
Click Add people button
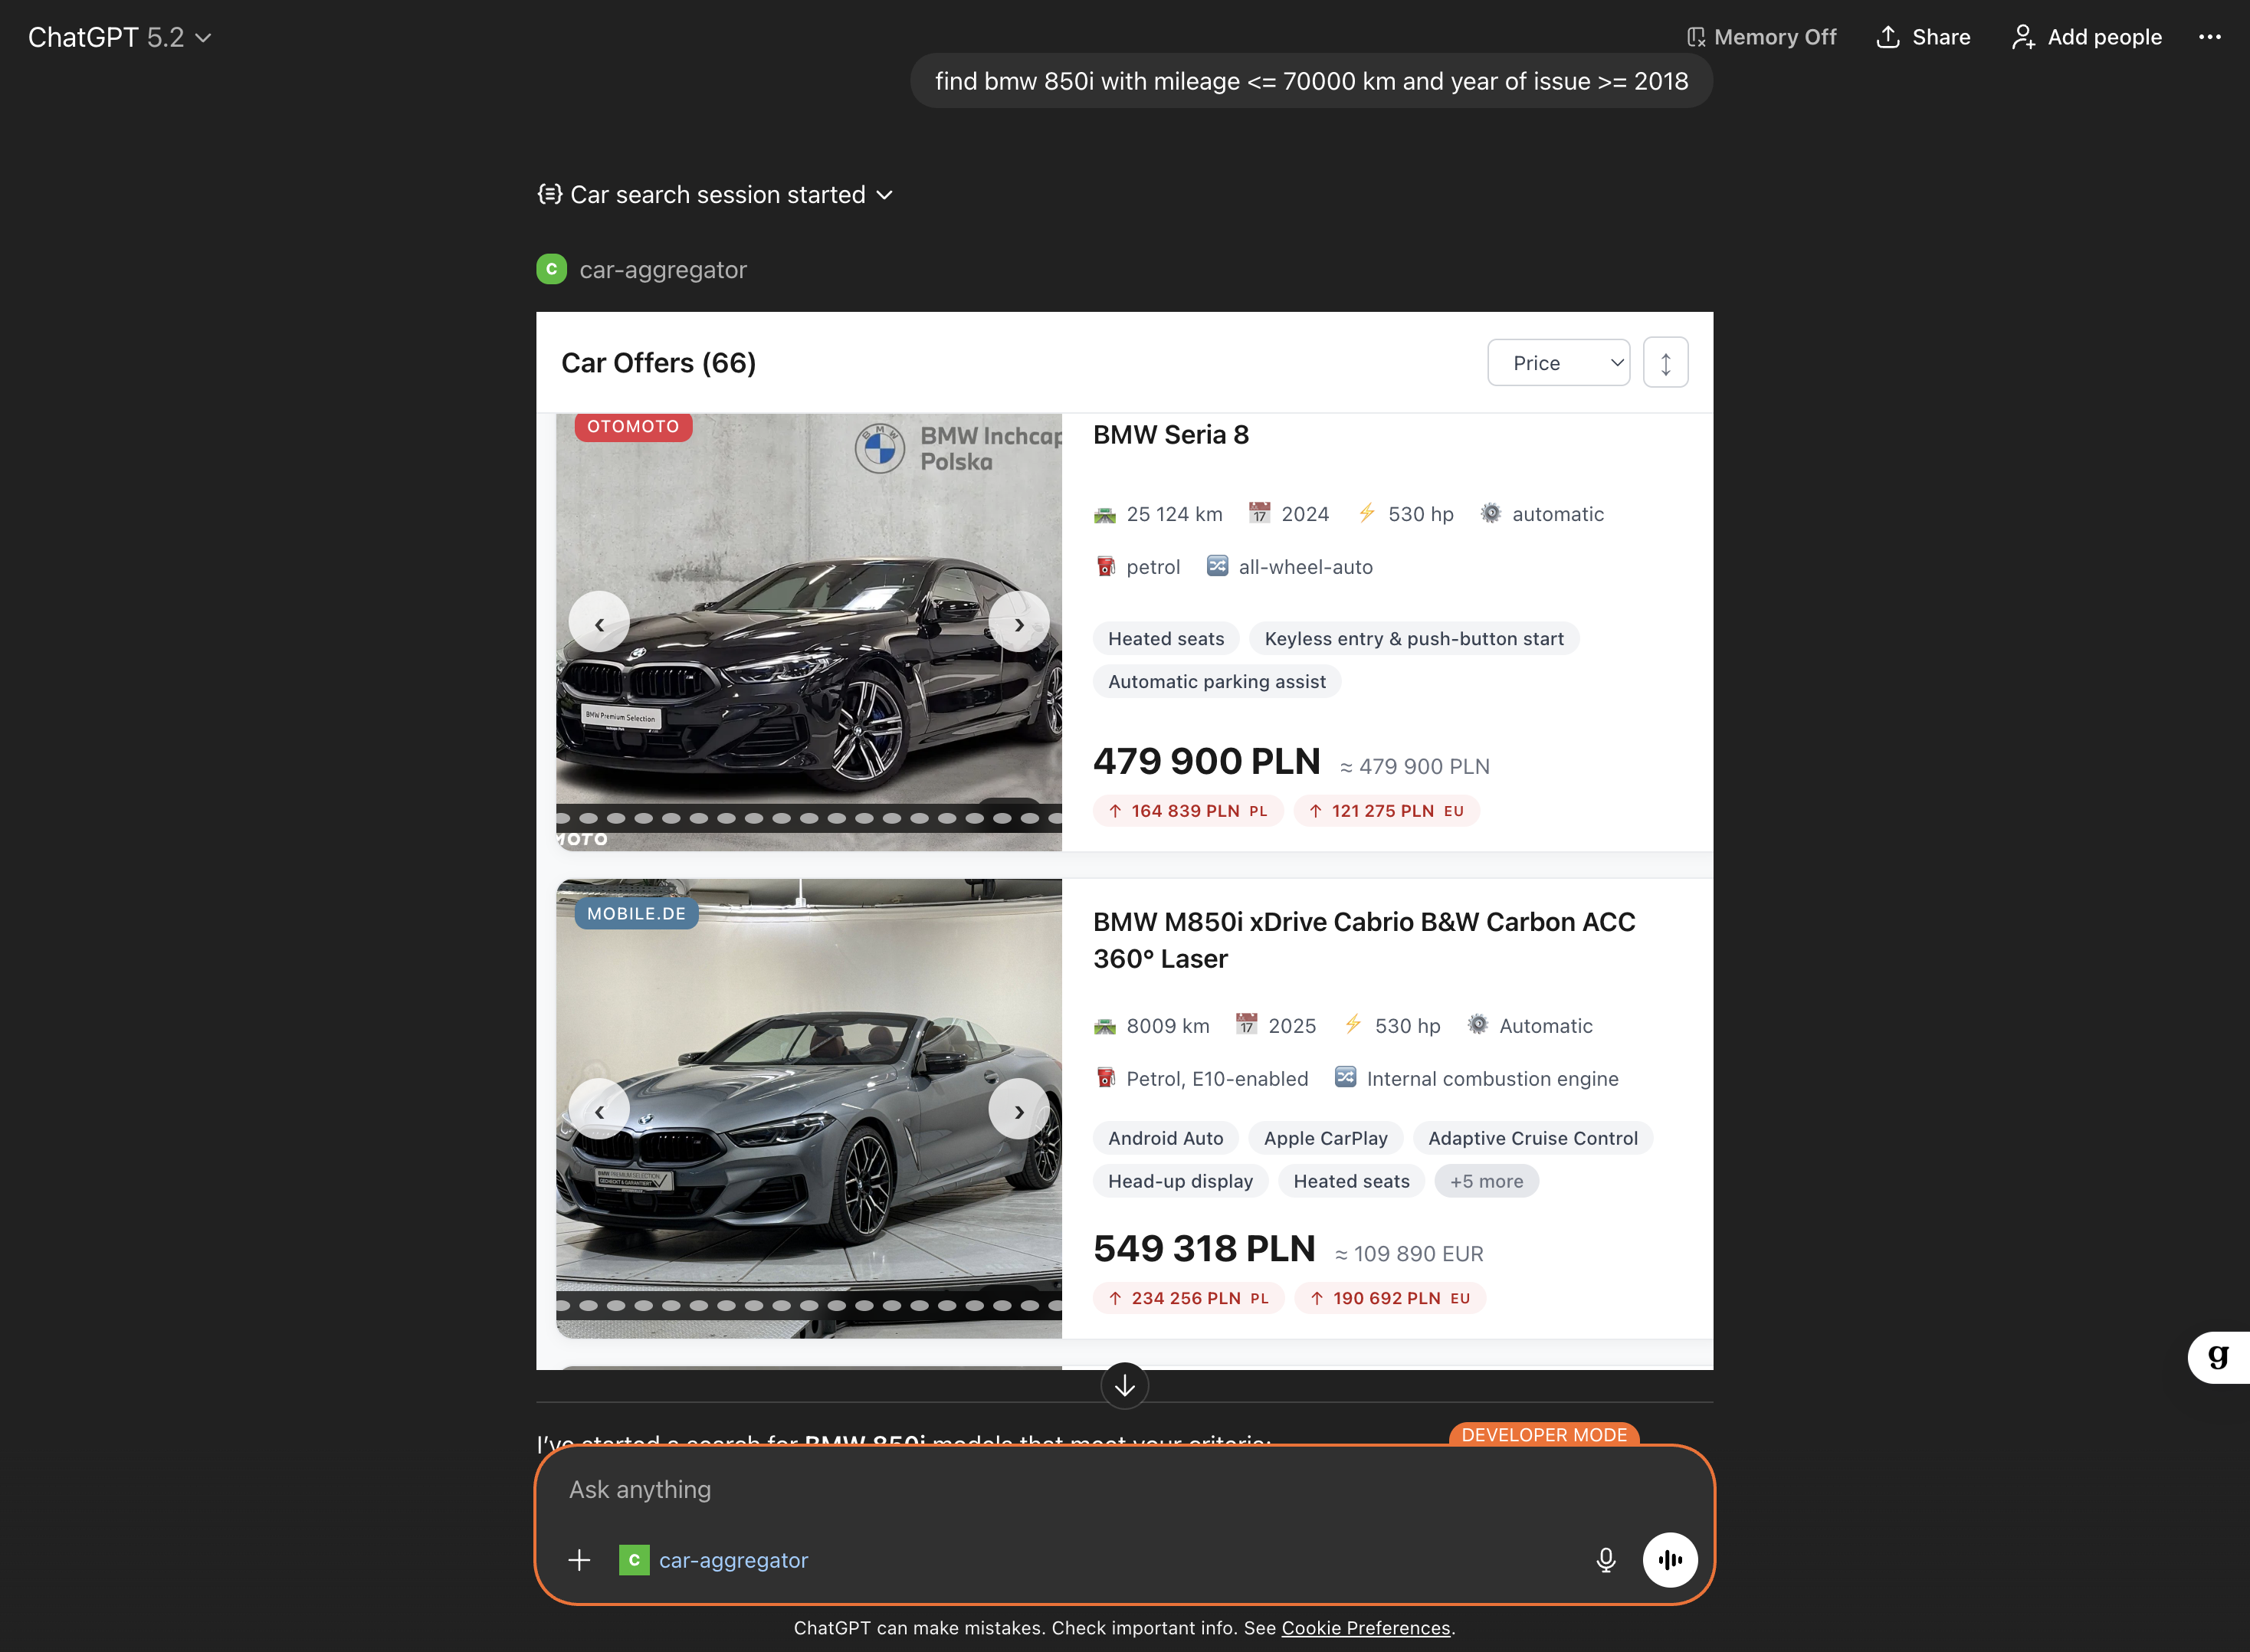click(2086, 37)
